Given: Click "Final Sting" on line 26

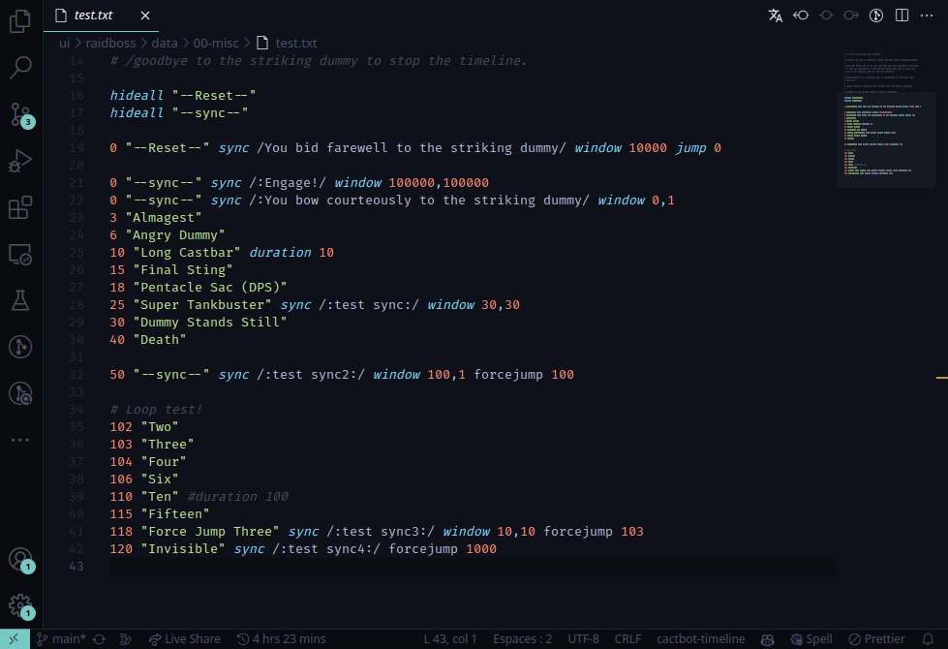Looking at the screenshot, I should pos(183,269).
